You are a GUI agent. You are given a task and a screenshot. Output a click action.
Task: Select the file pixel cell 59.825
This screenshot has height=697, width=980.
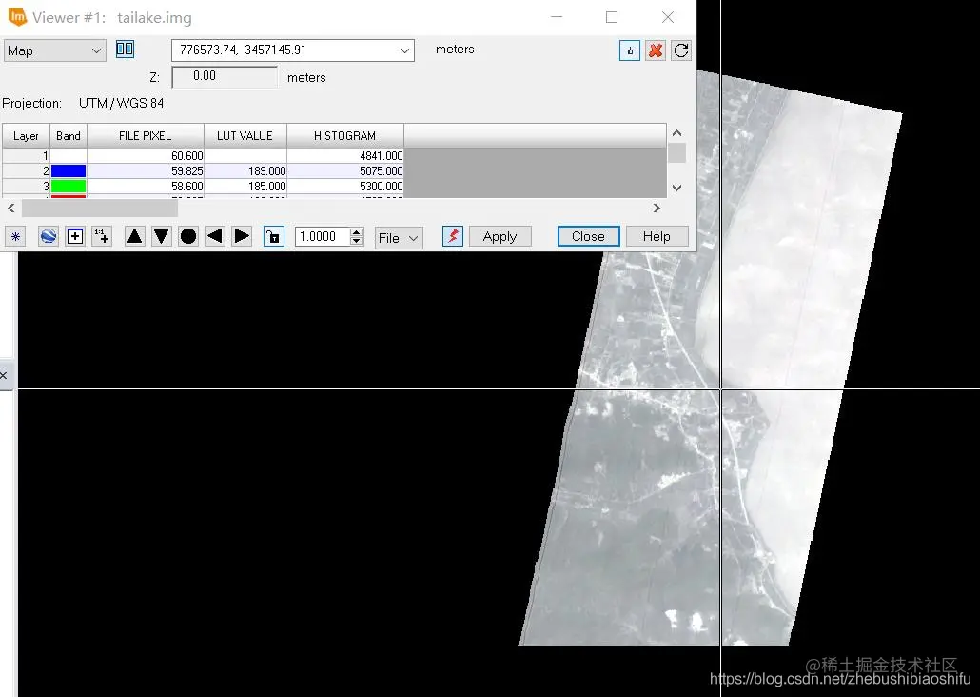click(145, 170)
